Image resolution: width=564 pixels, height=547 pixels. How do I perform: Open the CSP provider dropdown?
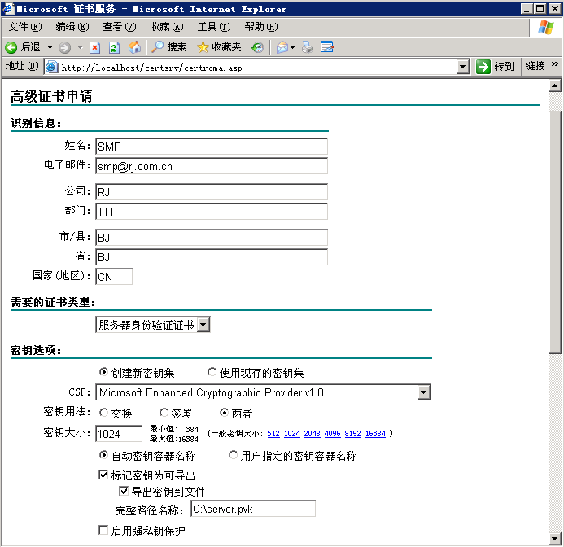coord(424,392)
